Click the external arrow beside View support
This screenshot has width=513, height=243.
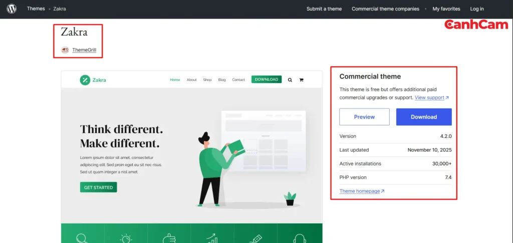coord(447,97)
